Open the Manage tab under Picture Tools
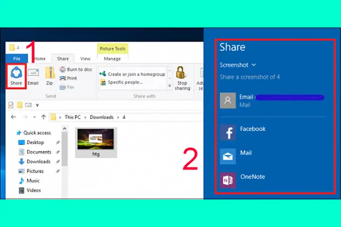This screenshot has height=227, width=341. pos(112,59)
